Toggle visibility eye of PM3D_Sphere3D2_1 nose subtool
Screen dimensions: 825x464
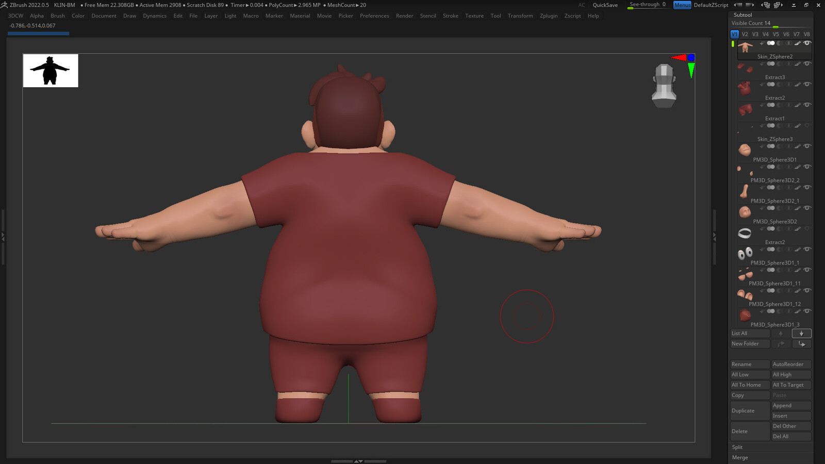coord(807,188)
